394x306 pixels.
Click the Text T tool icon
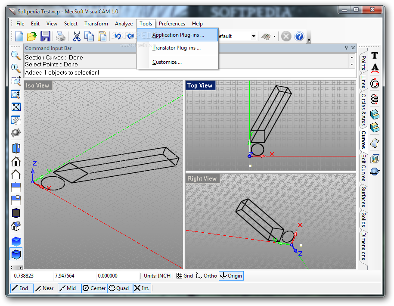coord(375,55)
